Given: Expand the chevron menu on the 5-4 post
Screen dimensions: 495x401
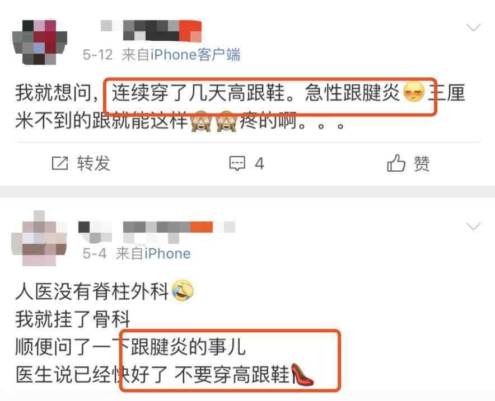Looking at the screenshot, I should pyautogui.click(x=473, y=226).
